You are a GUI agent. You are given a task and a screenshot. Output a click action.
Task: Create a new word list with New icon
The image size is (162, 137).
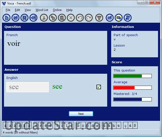click(6, 18)
